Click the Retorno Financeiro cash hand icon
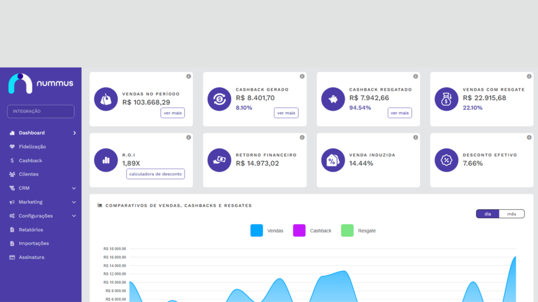 coord(220,160)
